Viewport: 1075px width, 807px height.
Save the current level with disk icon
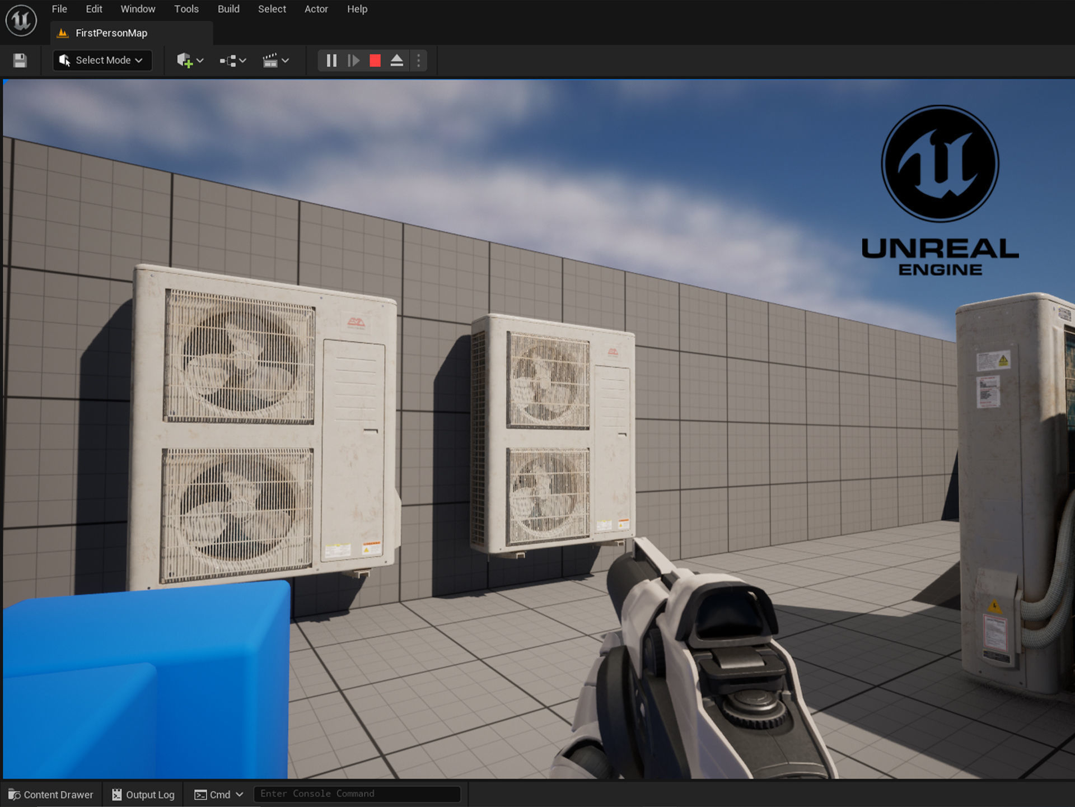pyautogui.click(x=20, y=60)
